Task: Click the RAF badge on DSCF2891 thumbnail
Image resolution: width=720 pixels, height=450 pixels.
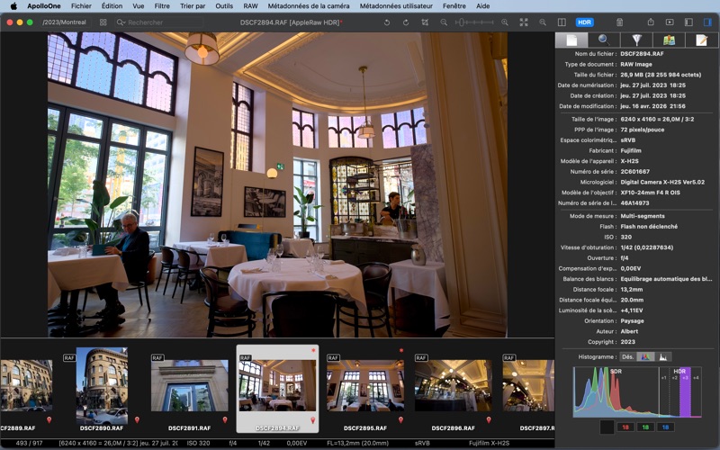Action: [157, 357]
